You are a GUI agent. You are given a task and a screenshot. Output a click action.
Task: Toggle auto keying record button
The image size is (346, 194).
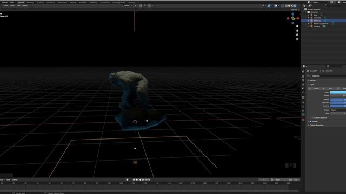click(x=127, y=179)
